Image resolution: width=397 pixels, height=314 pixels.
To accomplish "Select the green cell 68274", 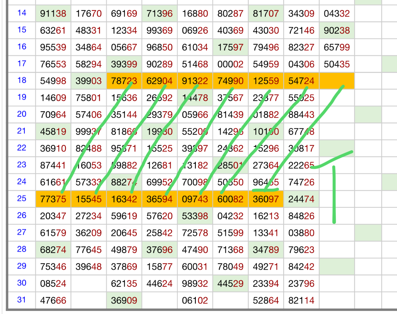I will pyautogui.click(x=53, y=249).
